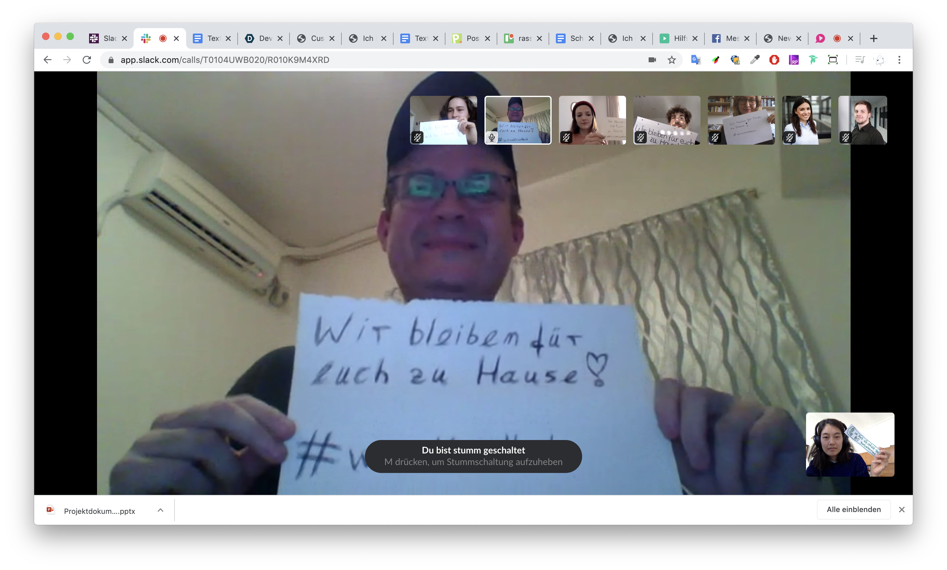Click the microphone icon on the highlighted speaker thumbnail
The width and height of the screenshot is (947, 570).
(492, 138)
